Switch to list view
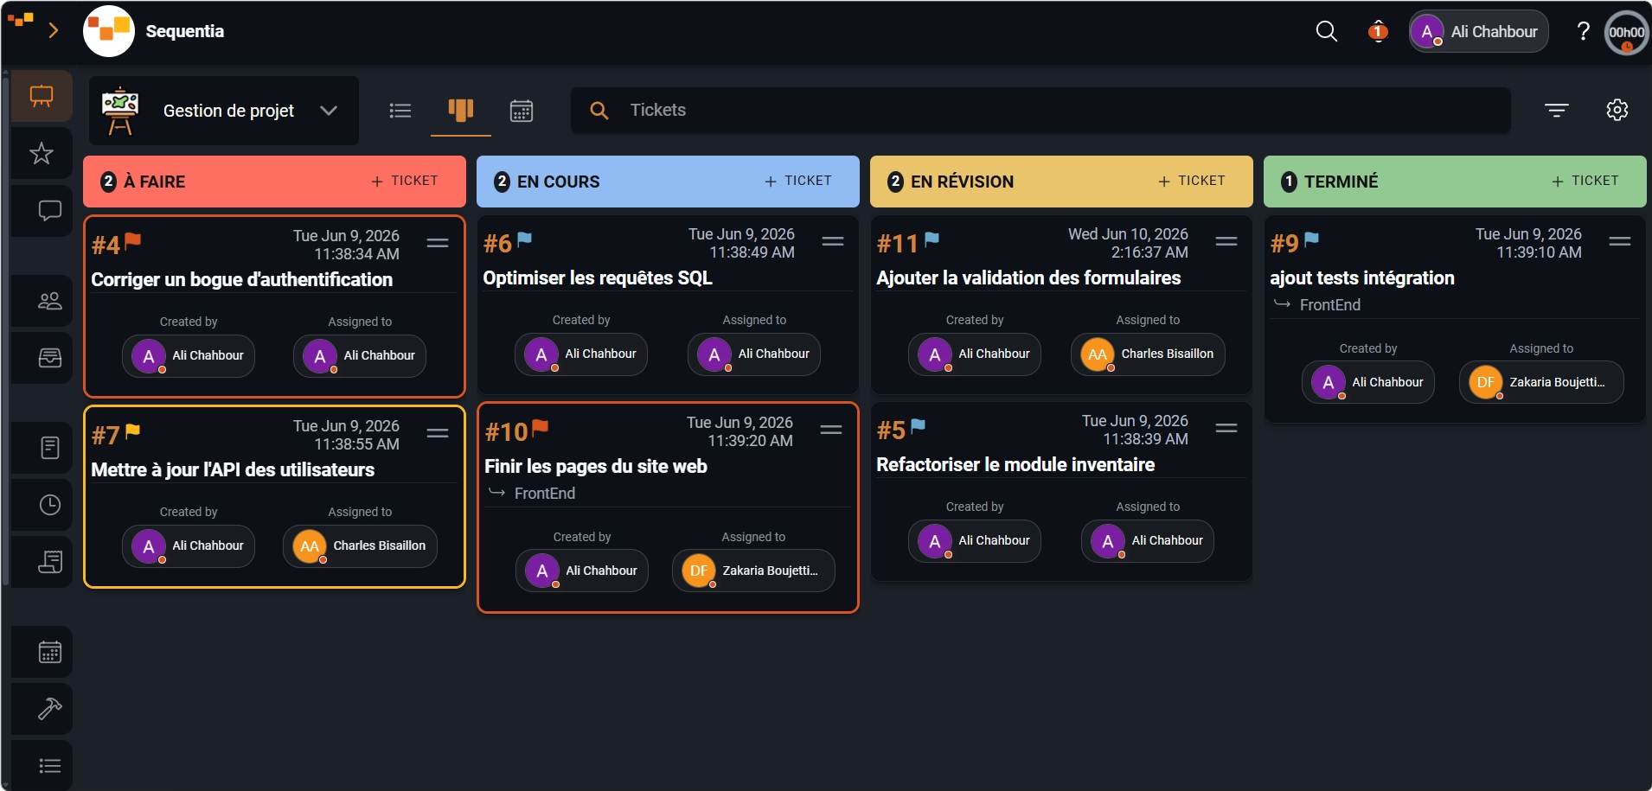This screenshot has height=791, width=1652. 400,111
